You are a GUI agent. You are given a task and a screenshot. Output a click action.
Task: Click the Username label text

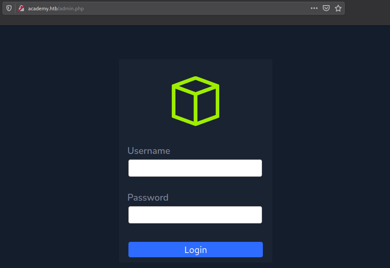pyautogui.click(x=149, y=151)
